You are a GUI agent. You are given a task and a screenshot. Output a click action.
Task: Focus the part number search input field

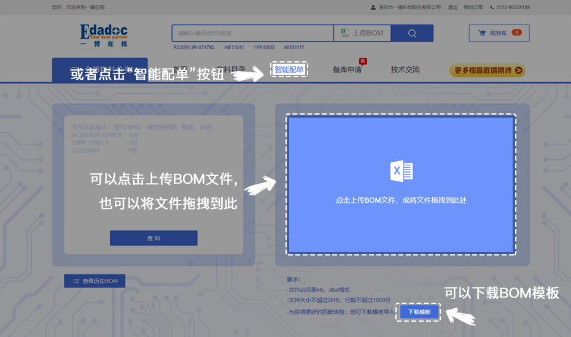tap(253, 33)
